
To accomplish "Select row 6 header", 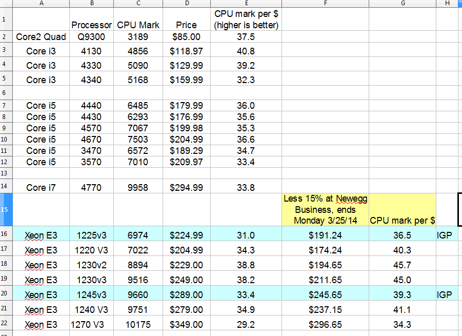I will tap(6, 93).
